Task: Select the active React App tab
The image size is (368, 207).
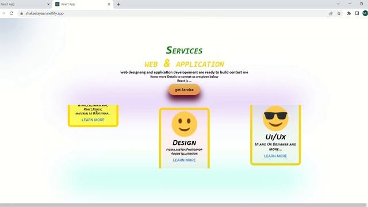Action: click(x=83, y=4)
